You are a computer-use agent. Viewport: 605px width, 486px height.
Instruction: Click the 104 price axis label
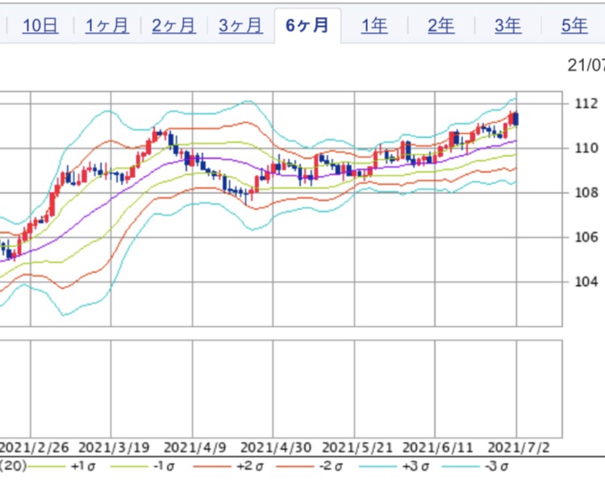[586, 282]
